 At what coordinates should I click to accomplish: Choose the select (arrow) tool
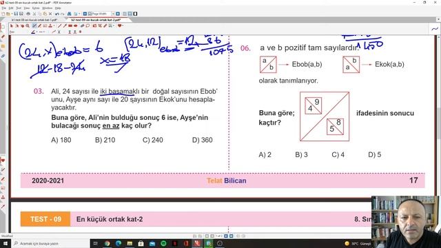point(12,26)
